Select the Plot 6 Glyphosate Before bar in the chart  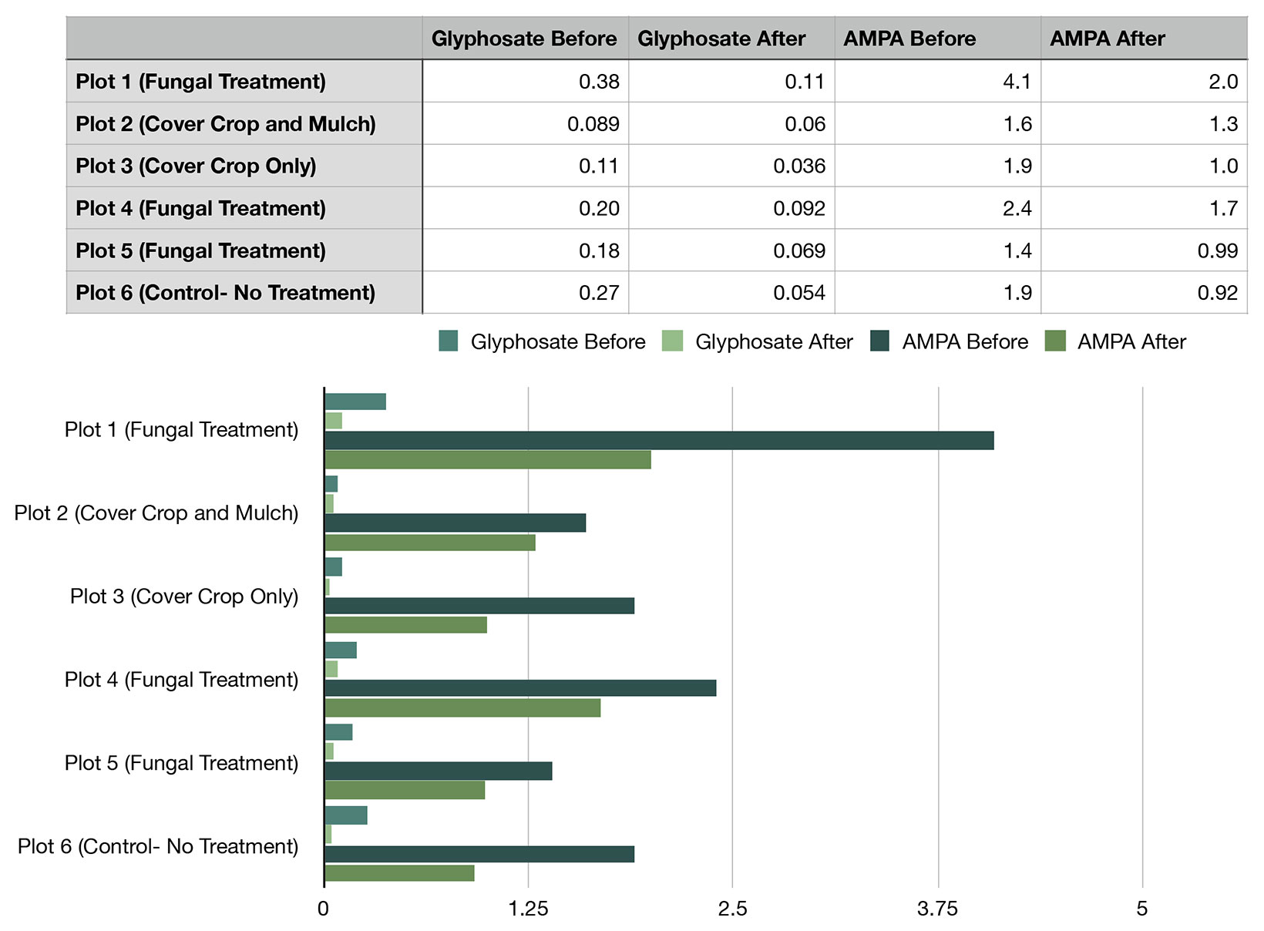coord(346,815)
